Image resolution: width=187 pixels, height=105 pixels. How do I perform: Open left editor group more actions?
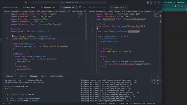pos(84,7)
